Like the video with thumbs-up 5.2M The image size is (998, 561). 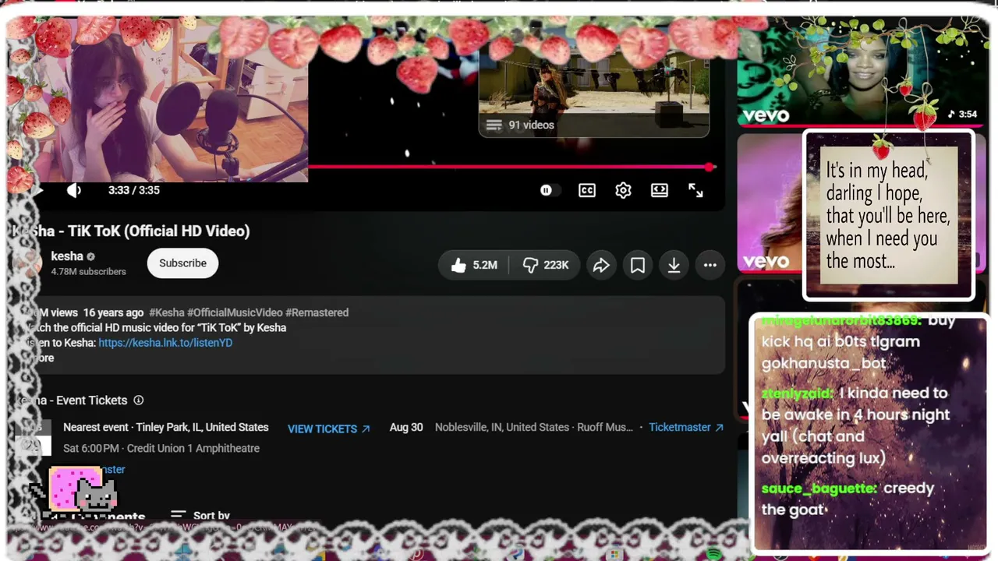click(474, 265)
